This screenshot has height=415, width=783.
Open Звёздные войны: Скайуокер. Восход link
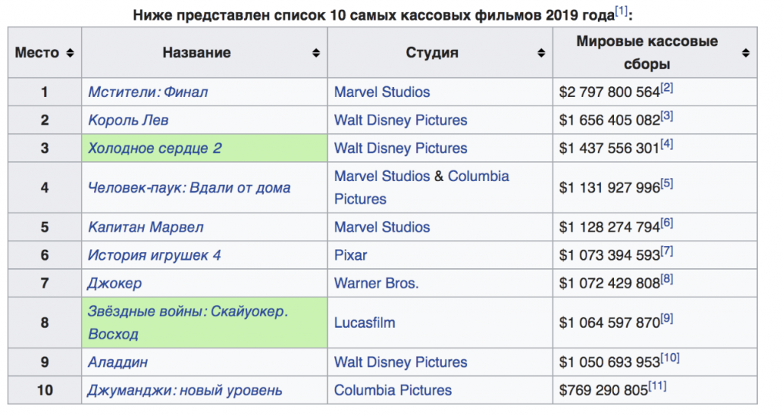(187, 311)
